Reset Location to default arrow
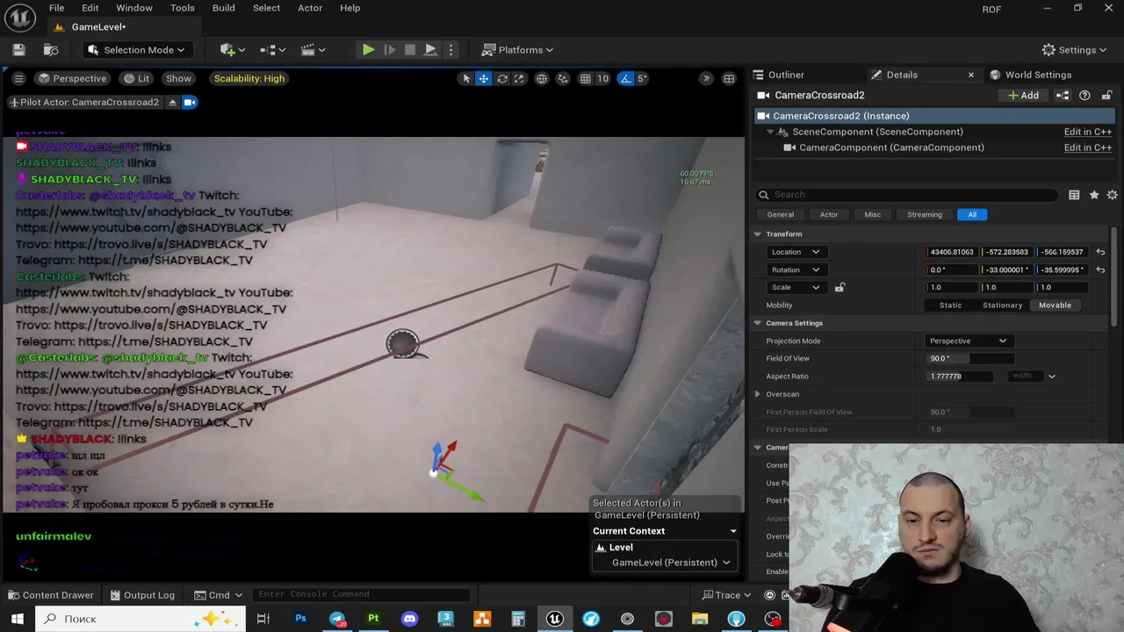This screenshot has width=1124, height=632. tap(1100, 252)
